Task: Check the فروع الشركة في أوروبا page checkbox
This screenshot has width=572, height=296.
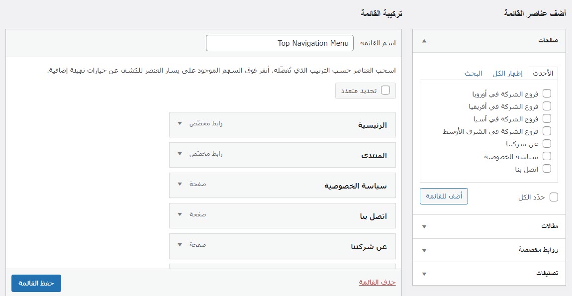Action: (x=547, y=94)
